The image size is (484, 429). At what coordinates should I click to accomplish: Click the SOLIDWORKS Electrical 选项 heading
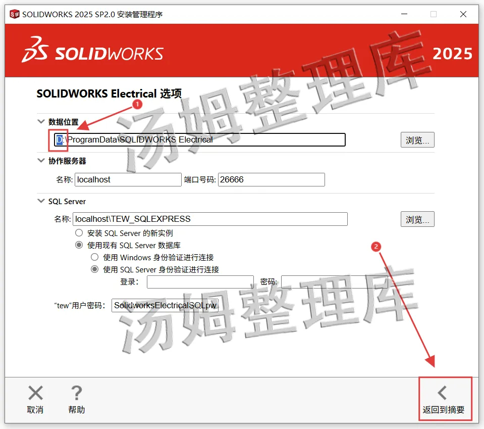pyautogui.click(x=109, y=93)
